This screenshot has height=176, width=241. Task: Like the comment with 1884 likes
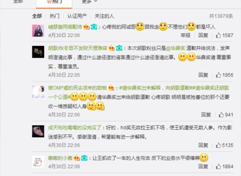pos(218,166)
